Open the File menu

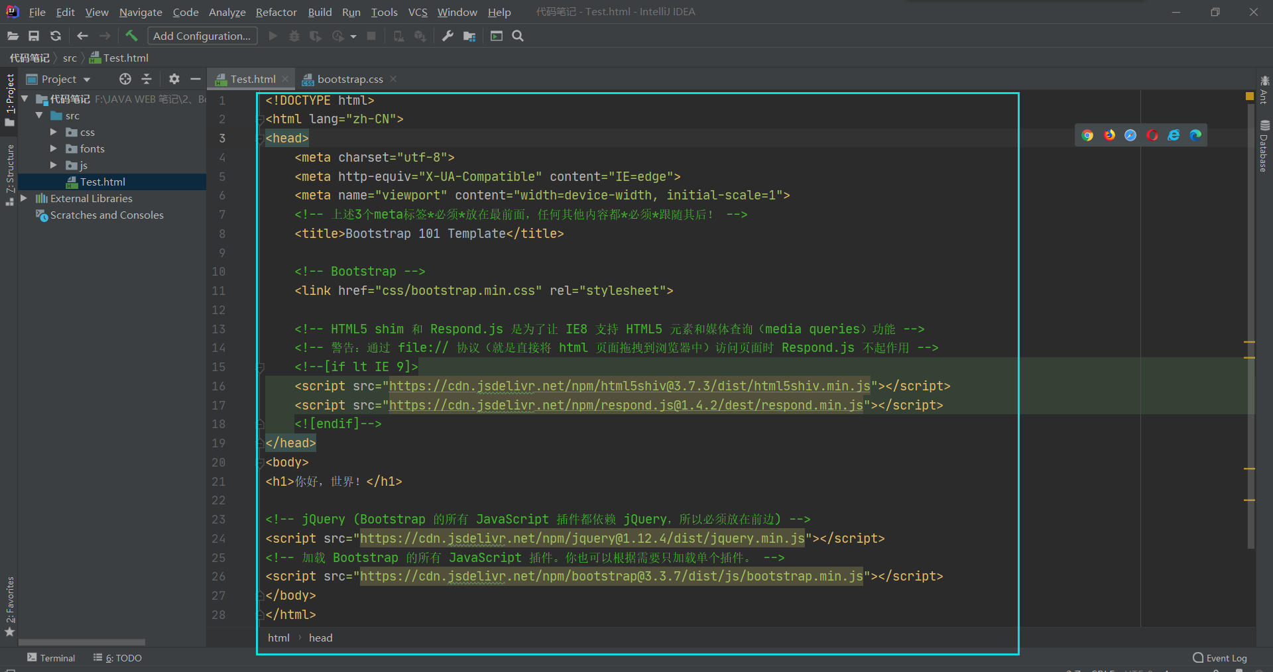click(37, 12)
